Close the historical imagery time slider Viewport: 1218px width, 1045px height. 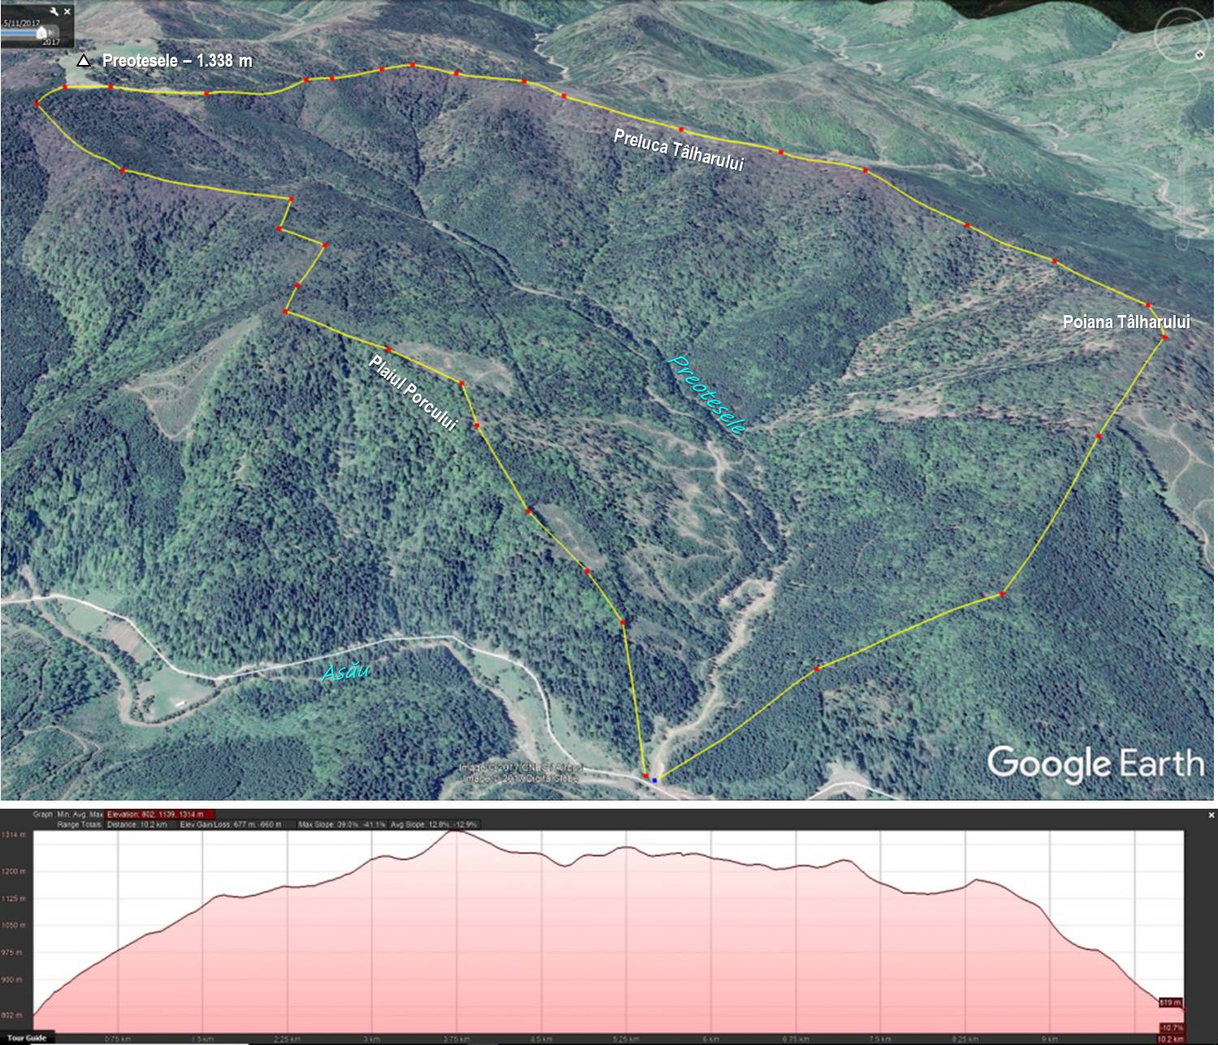[x=67, y=11]
